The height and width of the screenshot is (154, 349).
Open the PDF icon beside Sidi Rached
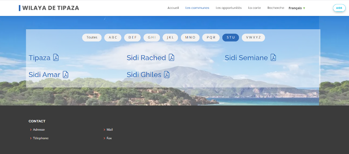click(171, 58)
